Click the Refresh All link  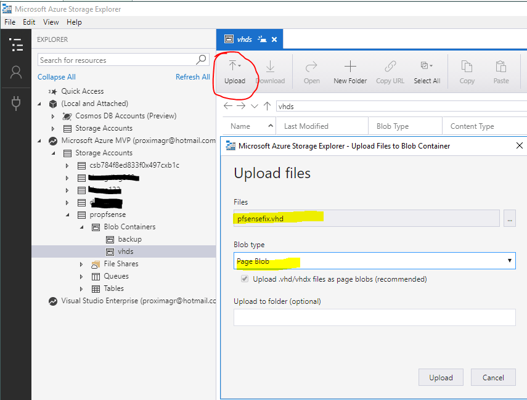(x=192, y=77)
